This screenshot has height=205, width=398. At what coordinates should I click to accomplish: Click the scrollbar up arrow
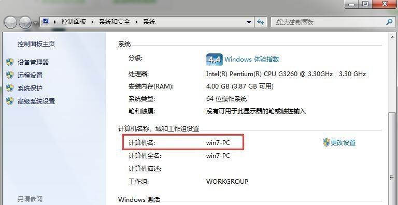click(x=392, y=37)
